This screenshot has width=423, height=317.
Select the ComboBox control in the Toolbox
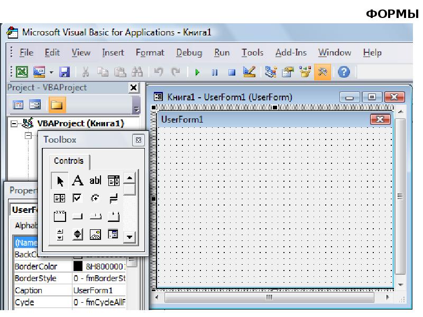click(113, 181)
